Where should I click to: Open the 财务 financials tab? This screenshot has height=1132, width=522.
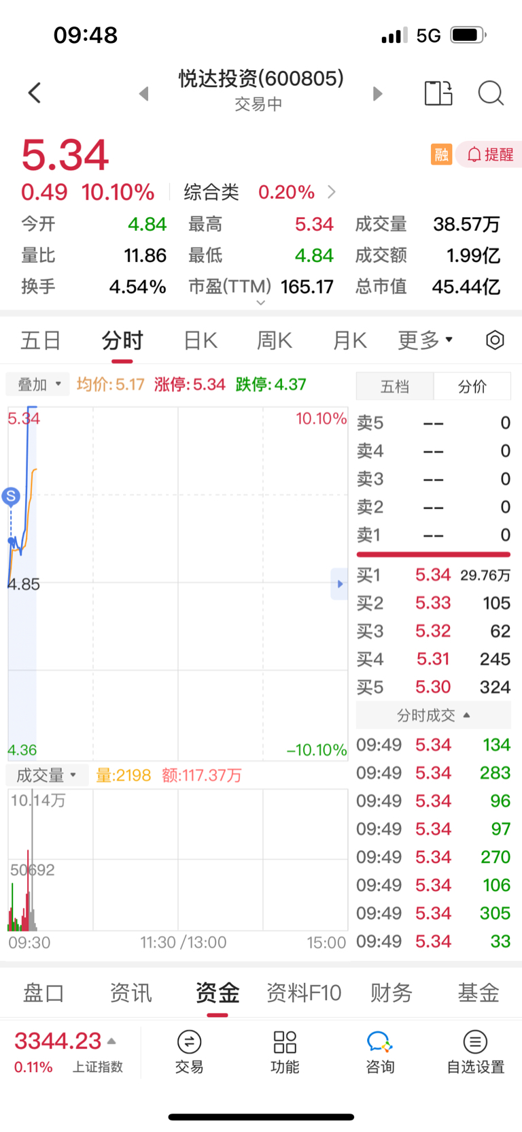tap(391, 993)
